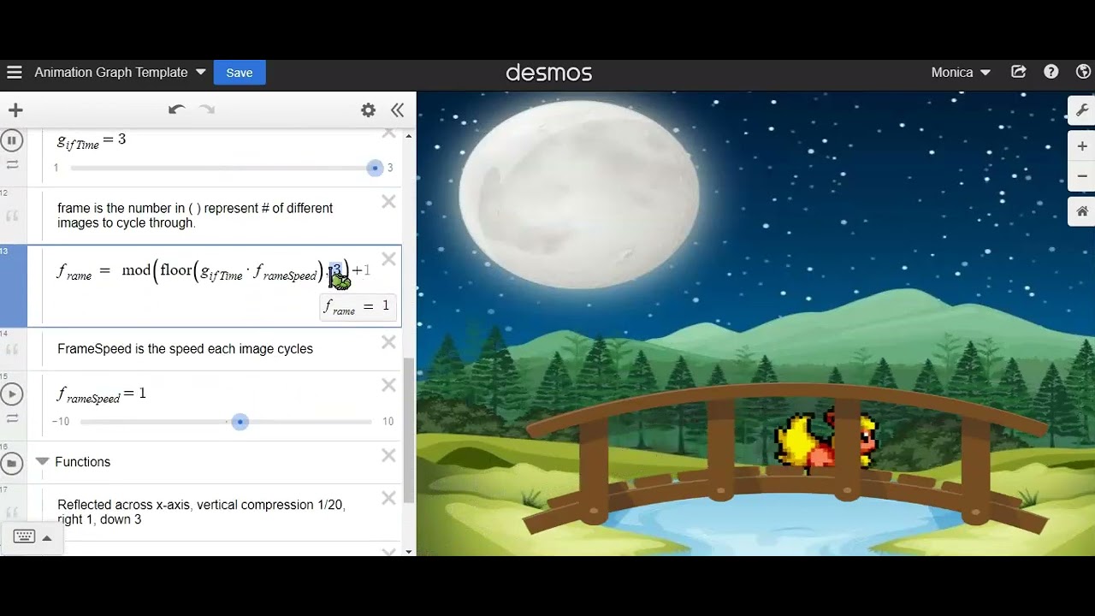
Task: Delete the Functions folder
Action: (x=388, y=455)
